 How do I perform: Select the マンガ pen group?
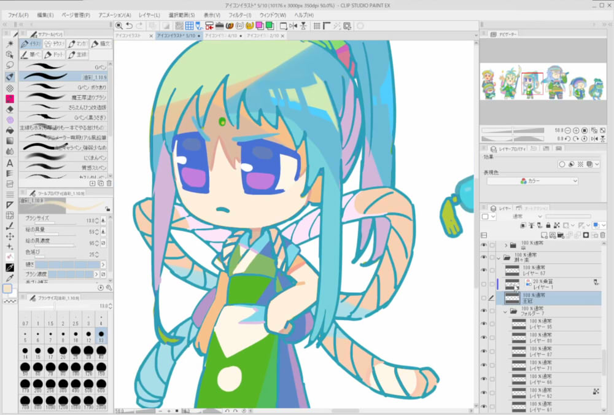77,44
